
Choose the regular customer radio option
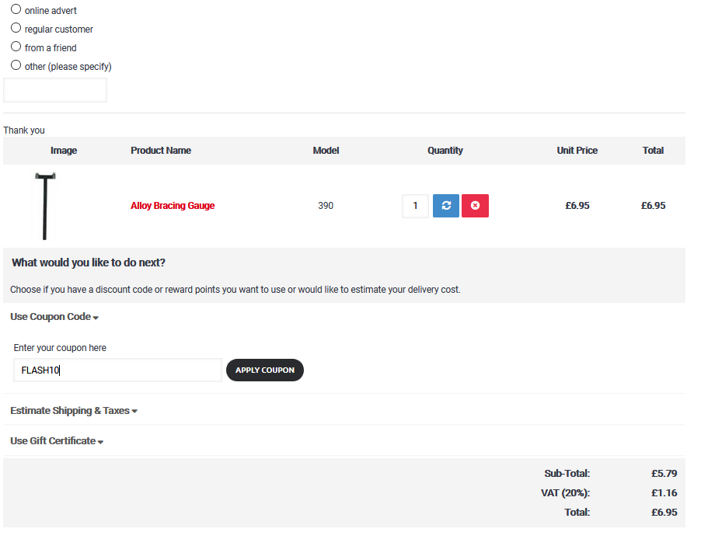click(16, 28)
